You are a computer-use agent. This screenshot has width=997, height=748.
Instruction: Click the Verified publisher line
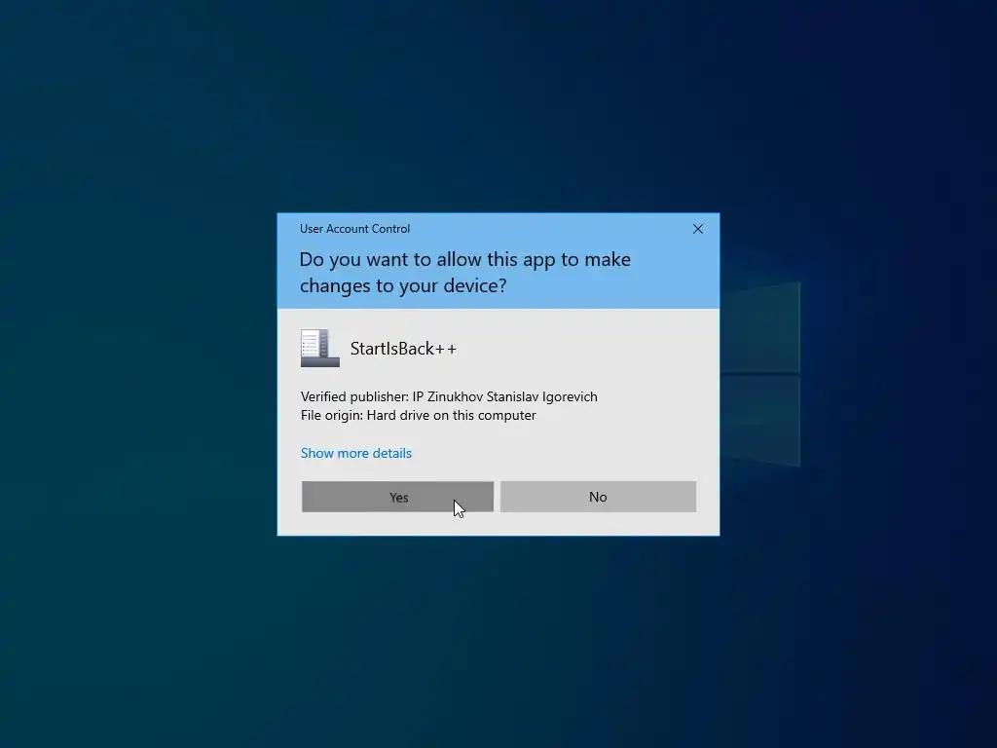[449, 396]
